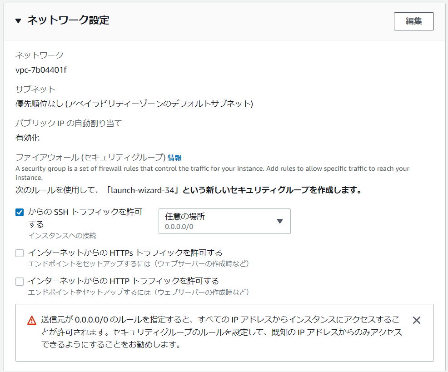Click the 優先順位なし subnet value text
The height and width of the screenshot is (372, 448).
coord(134,104)
